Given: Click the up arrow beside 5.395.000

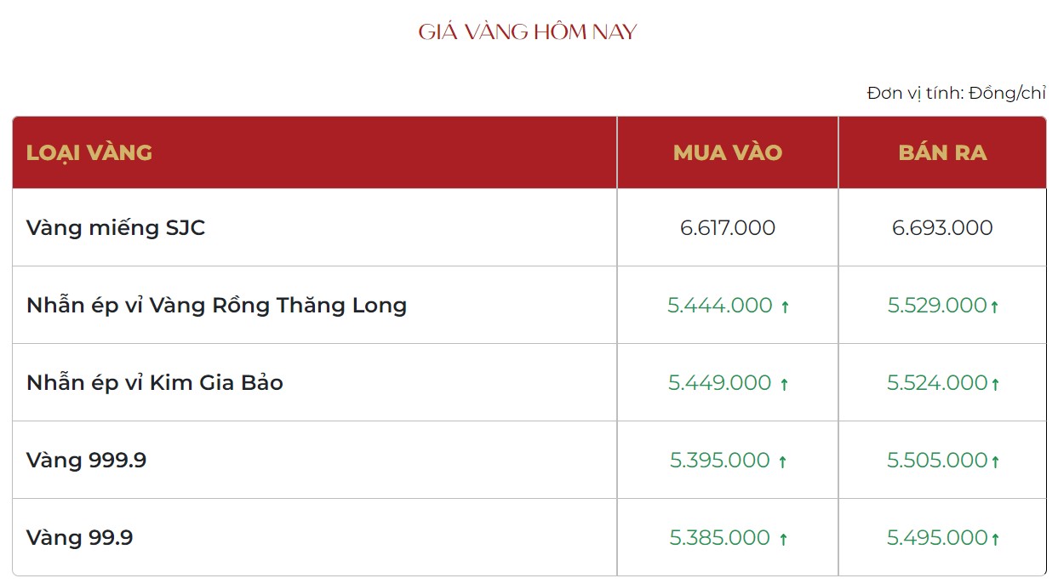Looking at the screenshot, I should [782, 461].
